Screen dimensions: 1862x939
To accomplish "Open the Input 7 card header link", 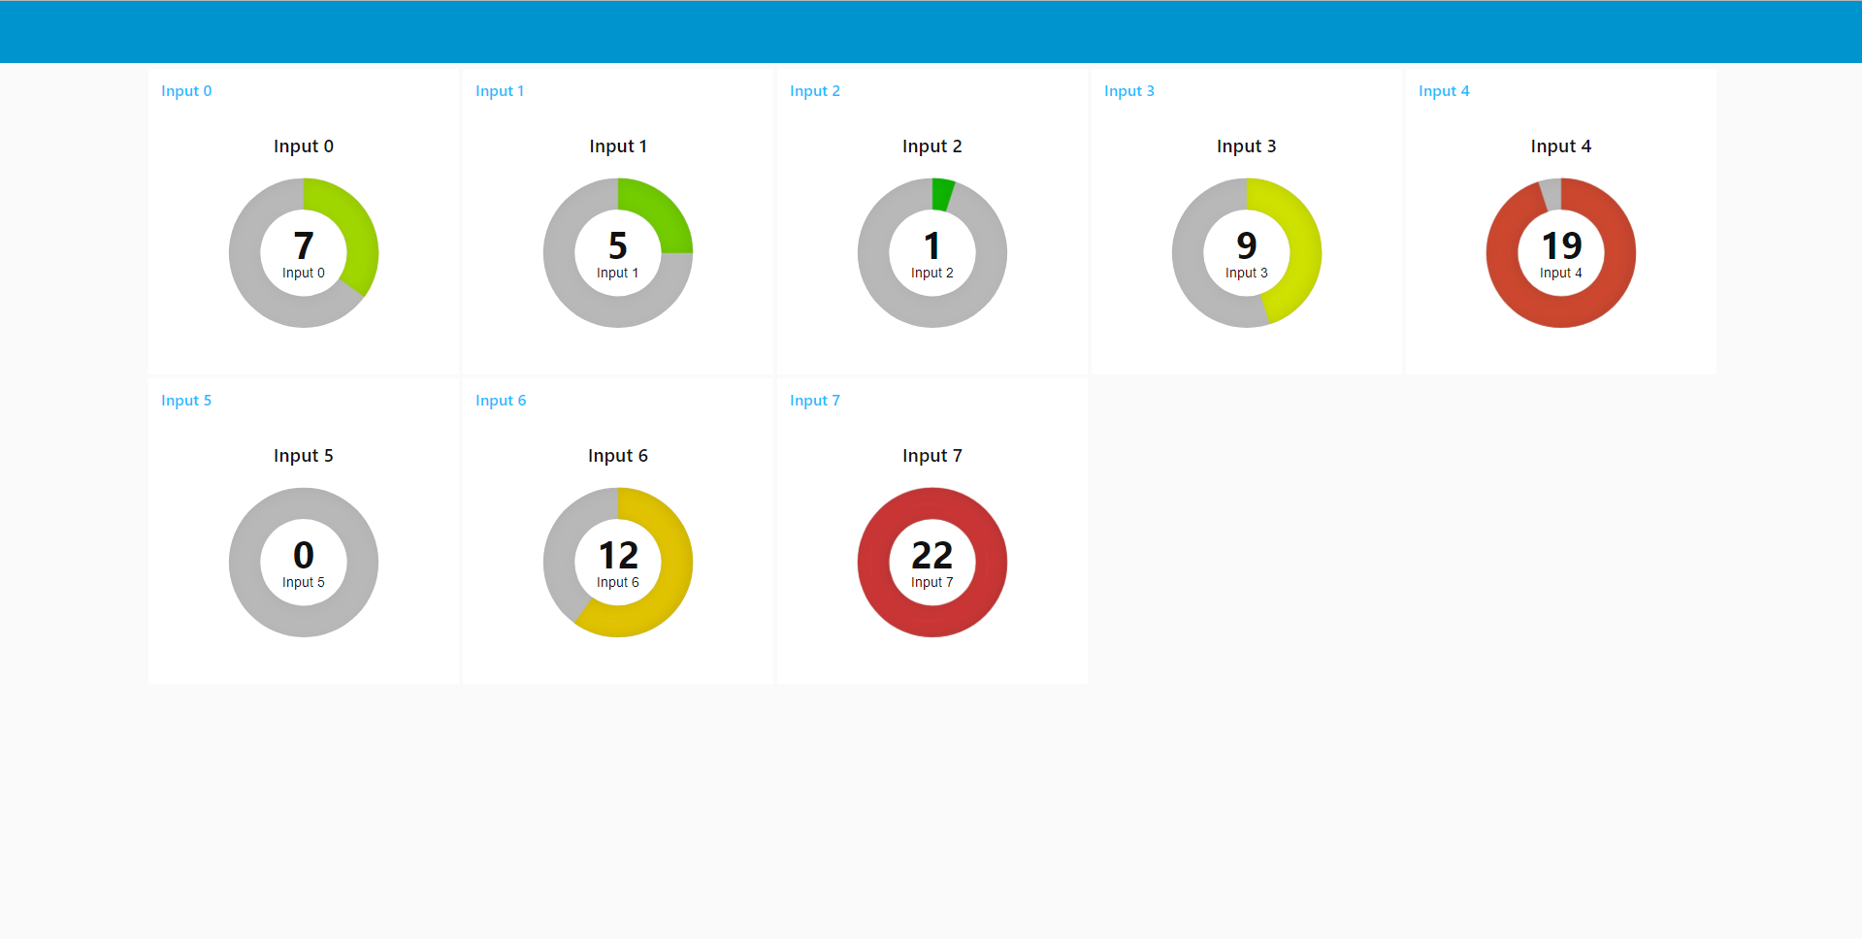I will click(x=815, y=400).
